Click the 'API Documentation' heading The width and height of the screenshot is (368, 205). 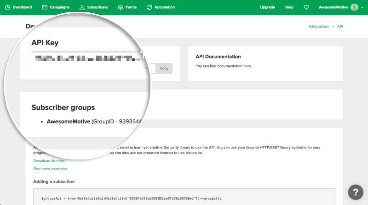[218, 57]
